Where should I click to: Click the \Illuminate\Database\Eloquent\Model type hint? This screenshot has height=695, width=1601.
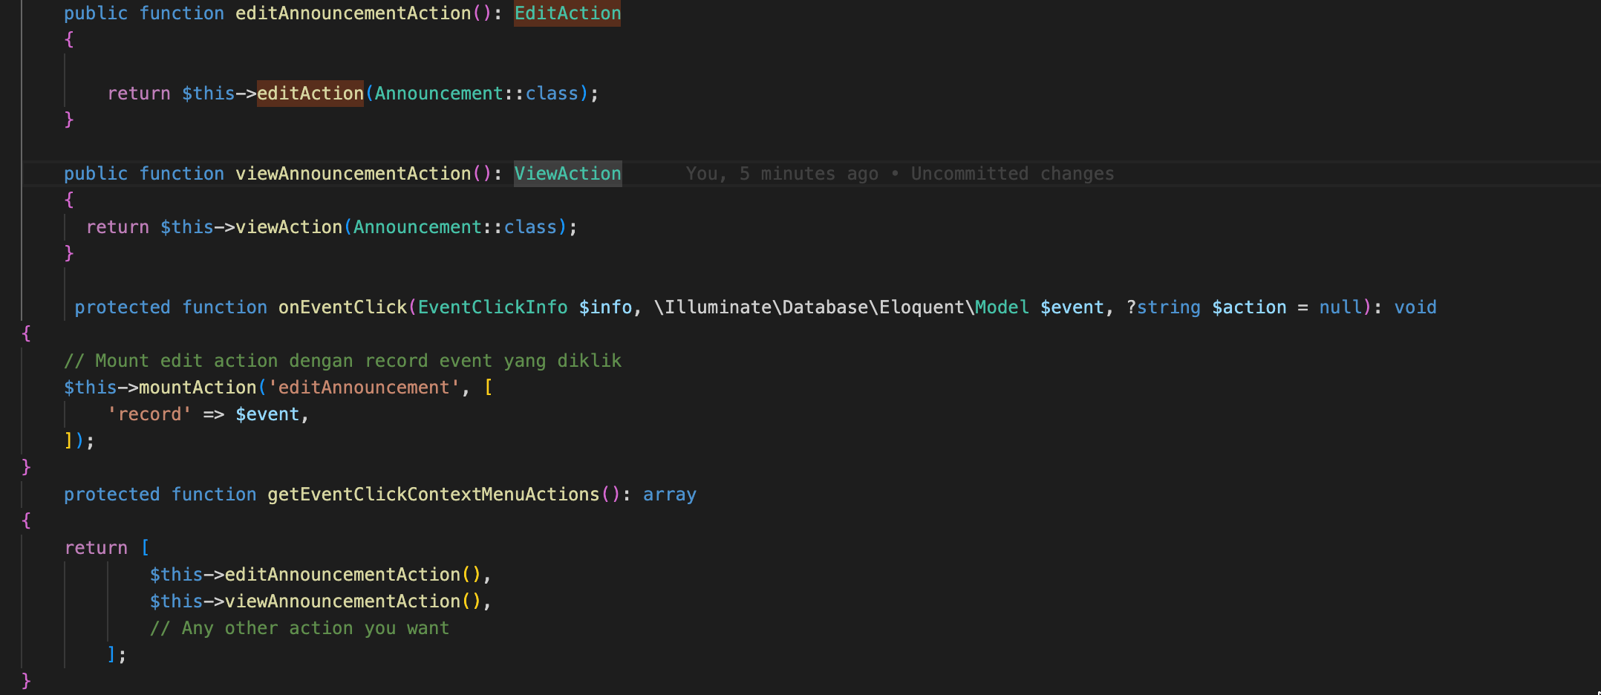click(x=841, y=307)
